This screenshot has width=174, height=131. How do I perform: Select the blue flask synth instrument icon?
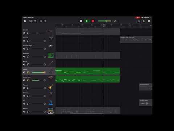[51, 103]
